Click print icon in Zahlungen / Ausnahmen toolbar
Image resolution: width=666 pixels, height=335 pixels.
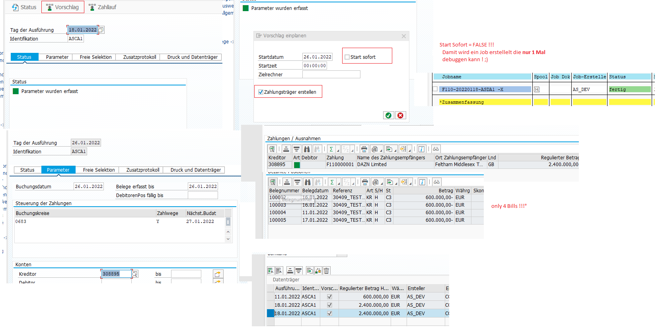point(364,149)
